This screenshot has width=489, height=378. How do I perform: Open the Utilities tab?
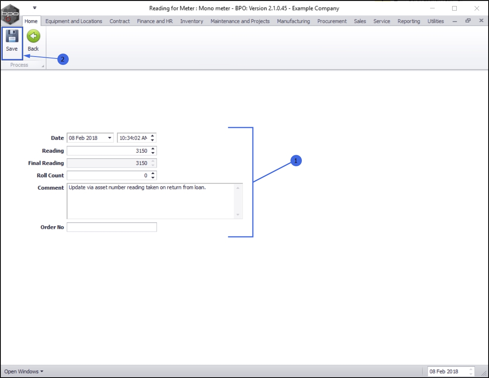tap(435, 21)
